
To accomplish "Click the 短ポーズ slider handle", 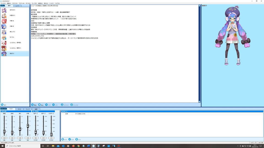I will click(35, 132).
